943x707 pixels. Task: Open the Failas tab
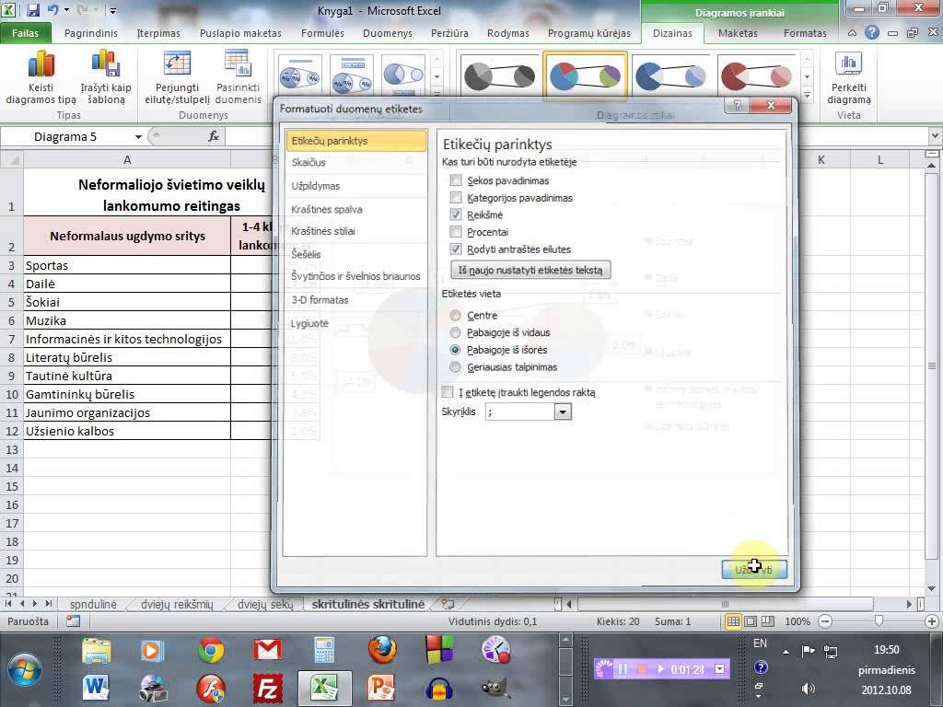click(25, 33)
